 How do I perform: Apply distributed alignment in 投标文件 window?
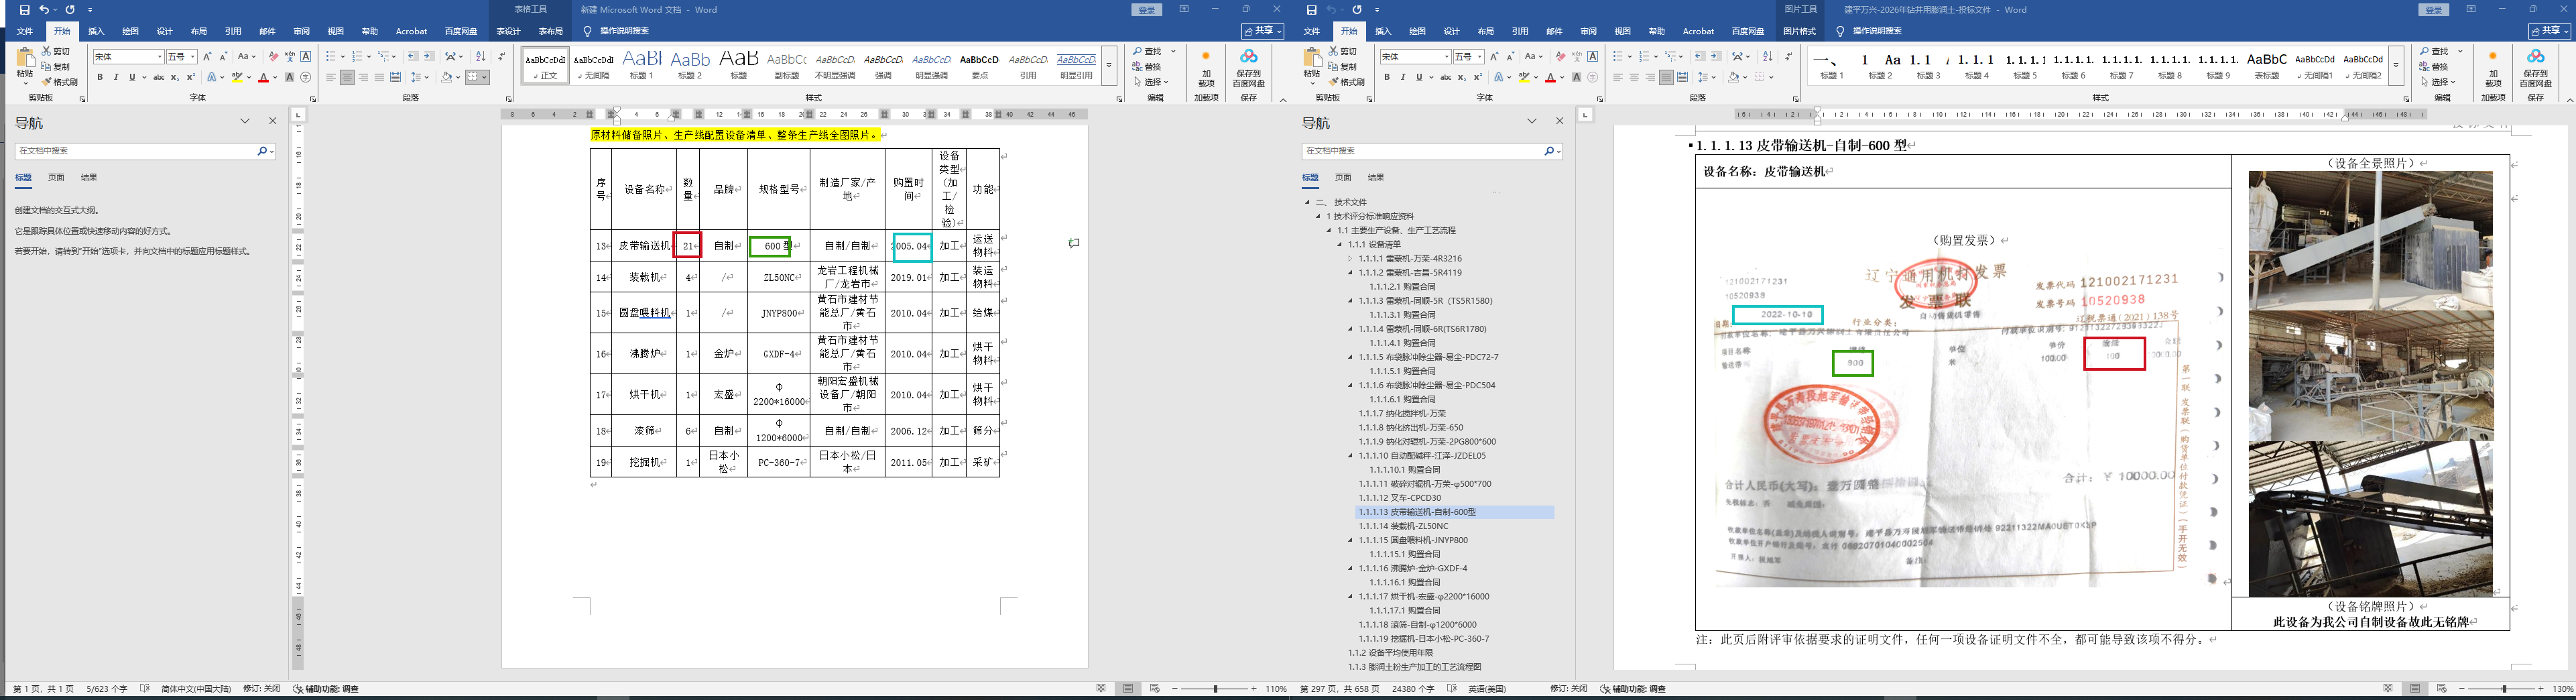[1682, 77]
